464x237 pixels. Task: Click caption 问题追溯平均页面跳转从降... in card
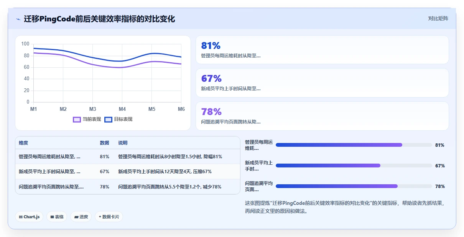[231, 122]
